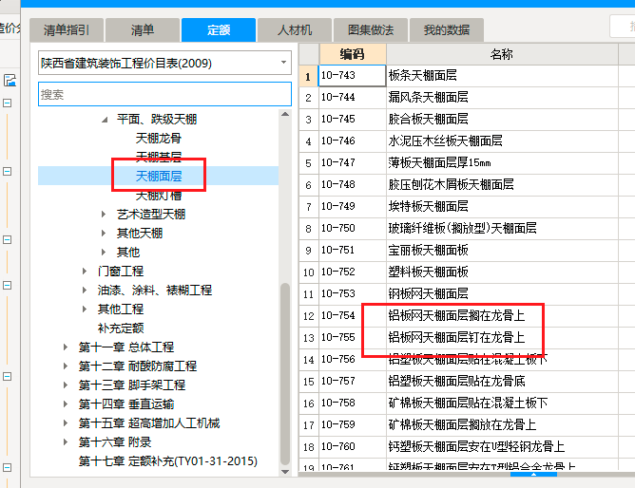Image resolution: width=635 pixels, height=488 pixels.
Task: Expand 第十三章 脚手架工程
Action: coord(66,385)
